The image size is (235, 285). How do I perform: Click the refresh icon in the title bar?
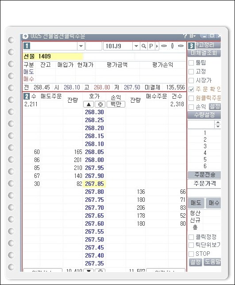pyautogui.click(x=25, y=37)
